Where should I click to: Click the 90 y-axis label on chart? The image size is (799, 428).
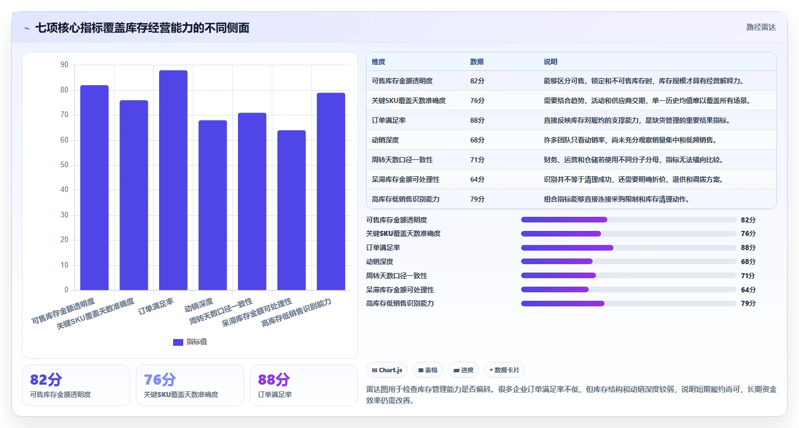coord(64,65)
